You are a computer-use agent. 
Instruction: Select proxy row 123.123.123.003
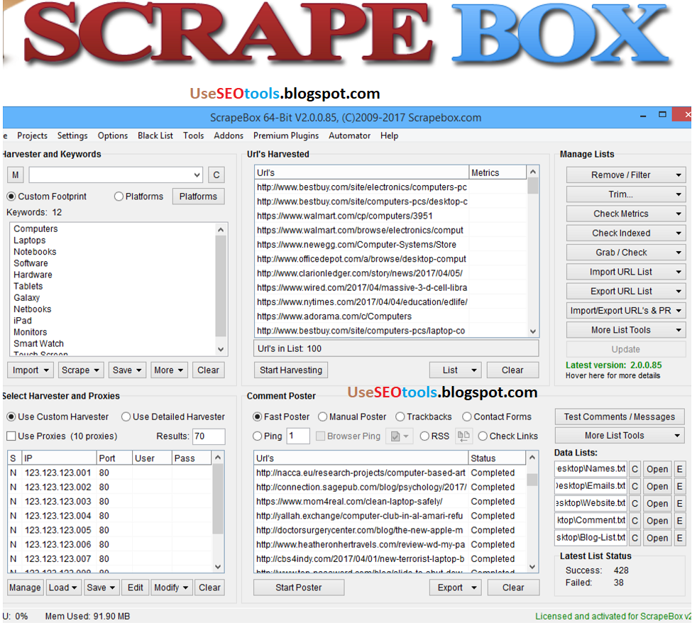click(109, 501)
